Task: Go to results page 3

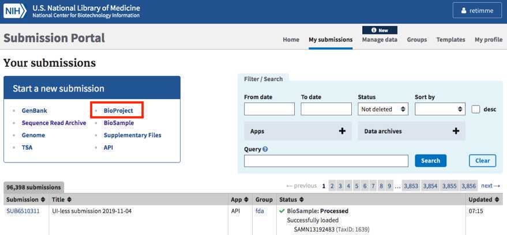Action: coord(340,186)
